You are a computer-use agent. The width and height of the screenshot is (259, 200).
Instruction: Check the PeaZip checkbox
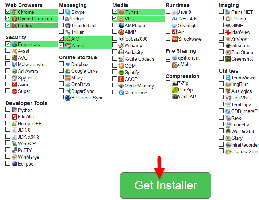tap(168, 89)
